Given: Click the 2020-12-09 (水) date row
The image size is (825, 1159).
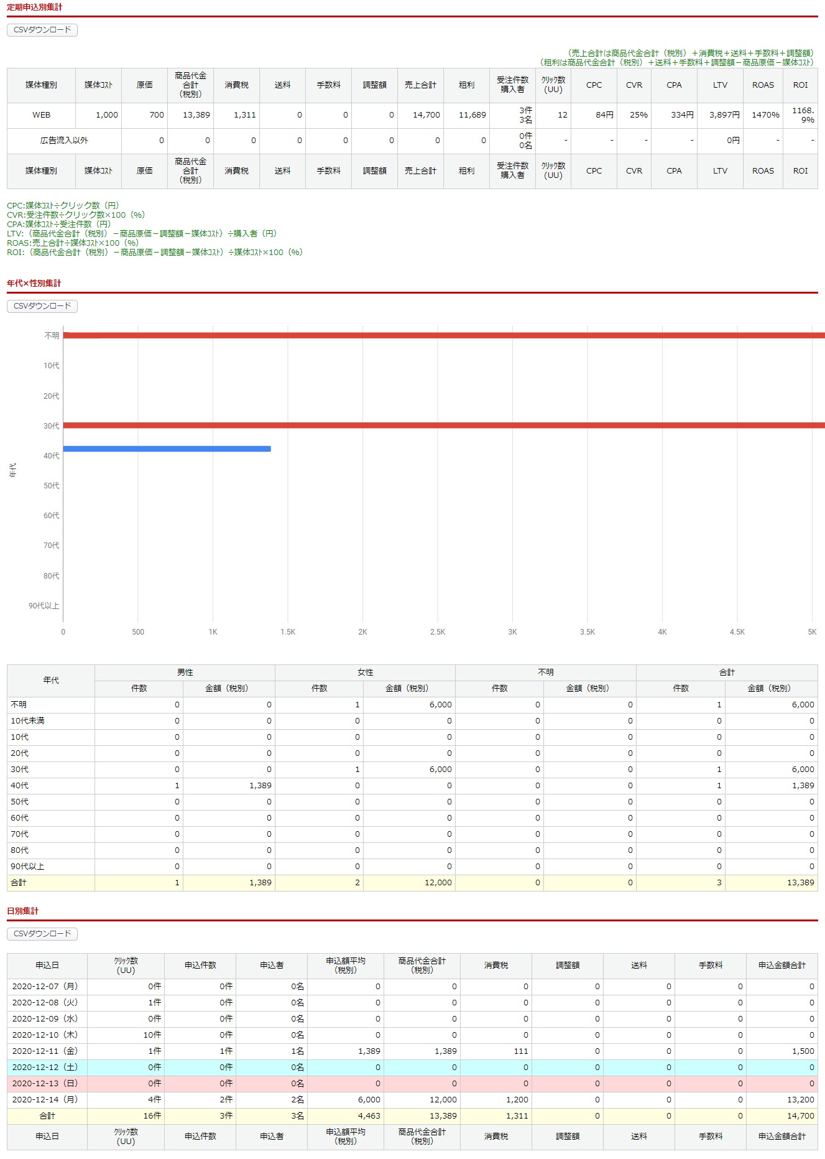Looking at the screenshot, I should tap(412, 1019).
